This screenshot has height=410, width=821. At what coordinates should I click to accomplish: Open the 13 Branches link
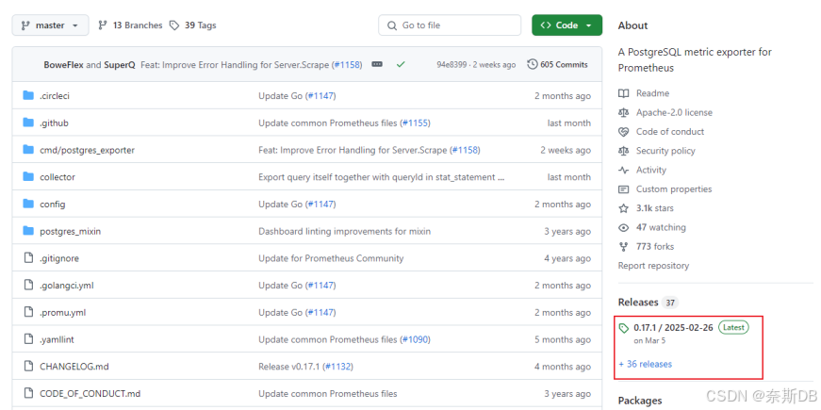(x=130, y=25)
